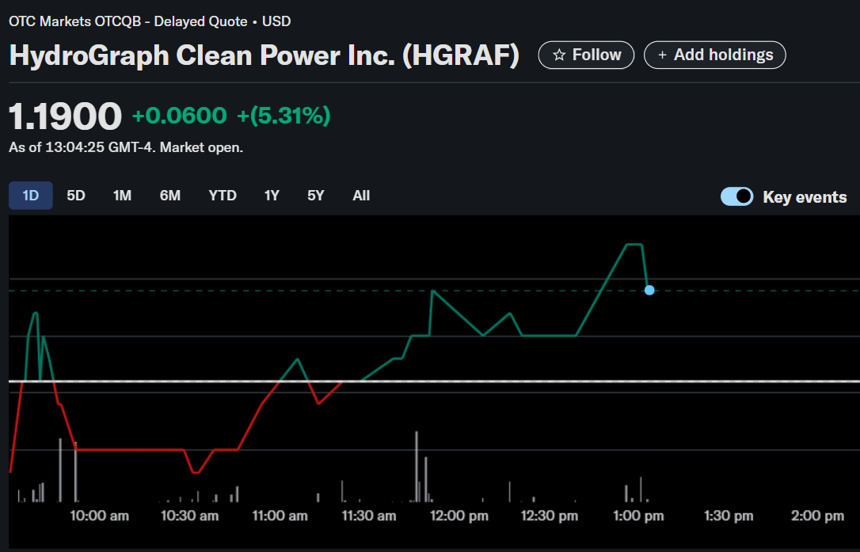The height and width of the screenshot is (552, 860).
Task: Click the +(5.31%) percent change
Action: [x=283, y=115]
